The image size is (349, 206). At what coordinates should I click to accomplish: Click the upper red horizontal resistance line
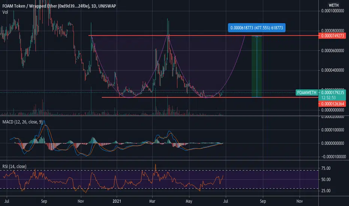(203, 36)
